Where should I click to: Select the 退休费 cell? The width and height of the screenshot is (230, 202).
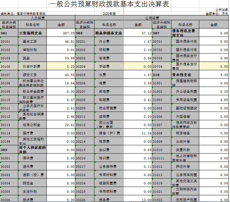(32, 166)
